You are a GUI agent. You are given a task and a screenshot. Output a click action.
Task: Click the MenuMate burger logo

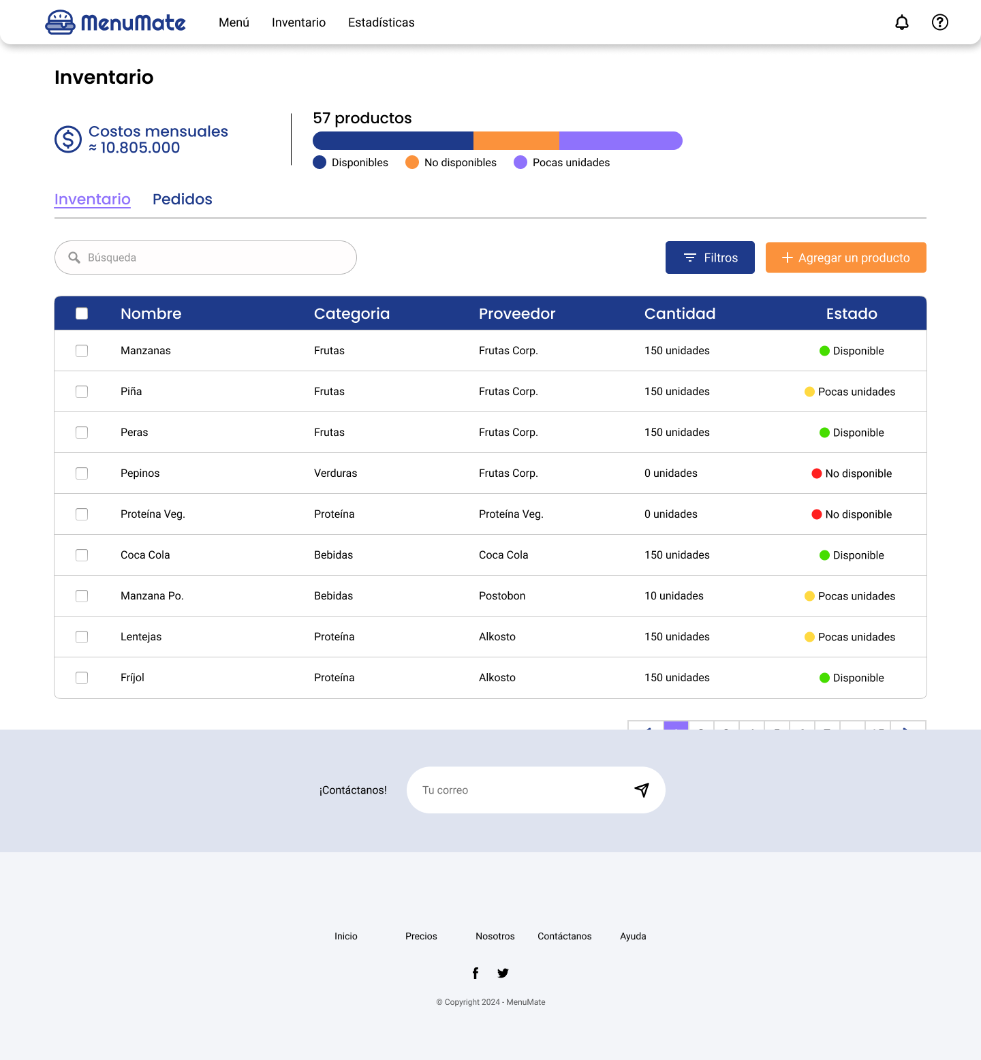(x=60, y=22)
